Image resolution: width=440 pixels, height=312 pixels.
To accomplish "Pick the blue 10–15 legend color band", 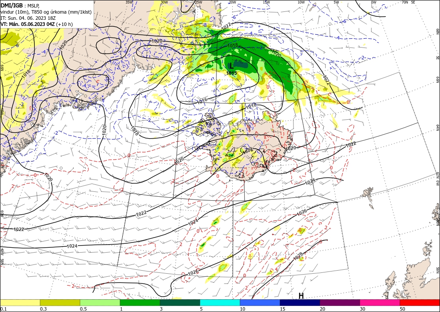I will point(260,302).
